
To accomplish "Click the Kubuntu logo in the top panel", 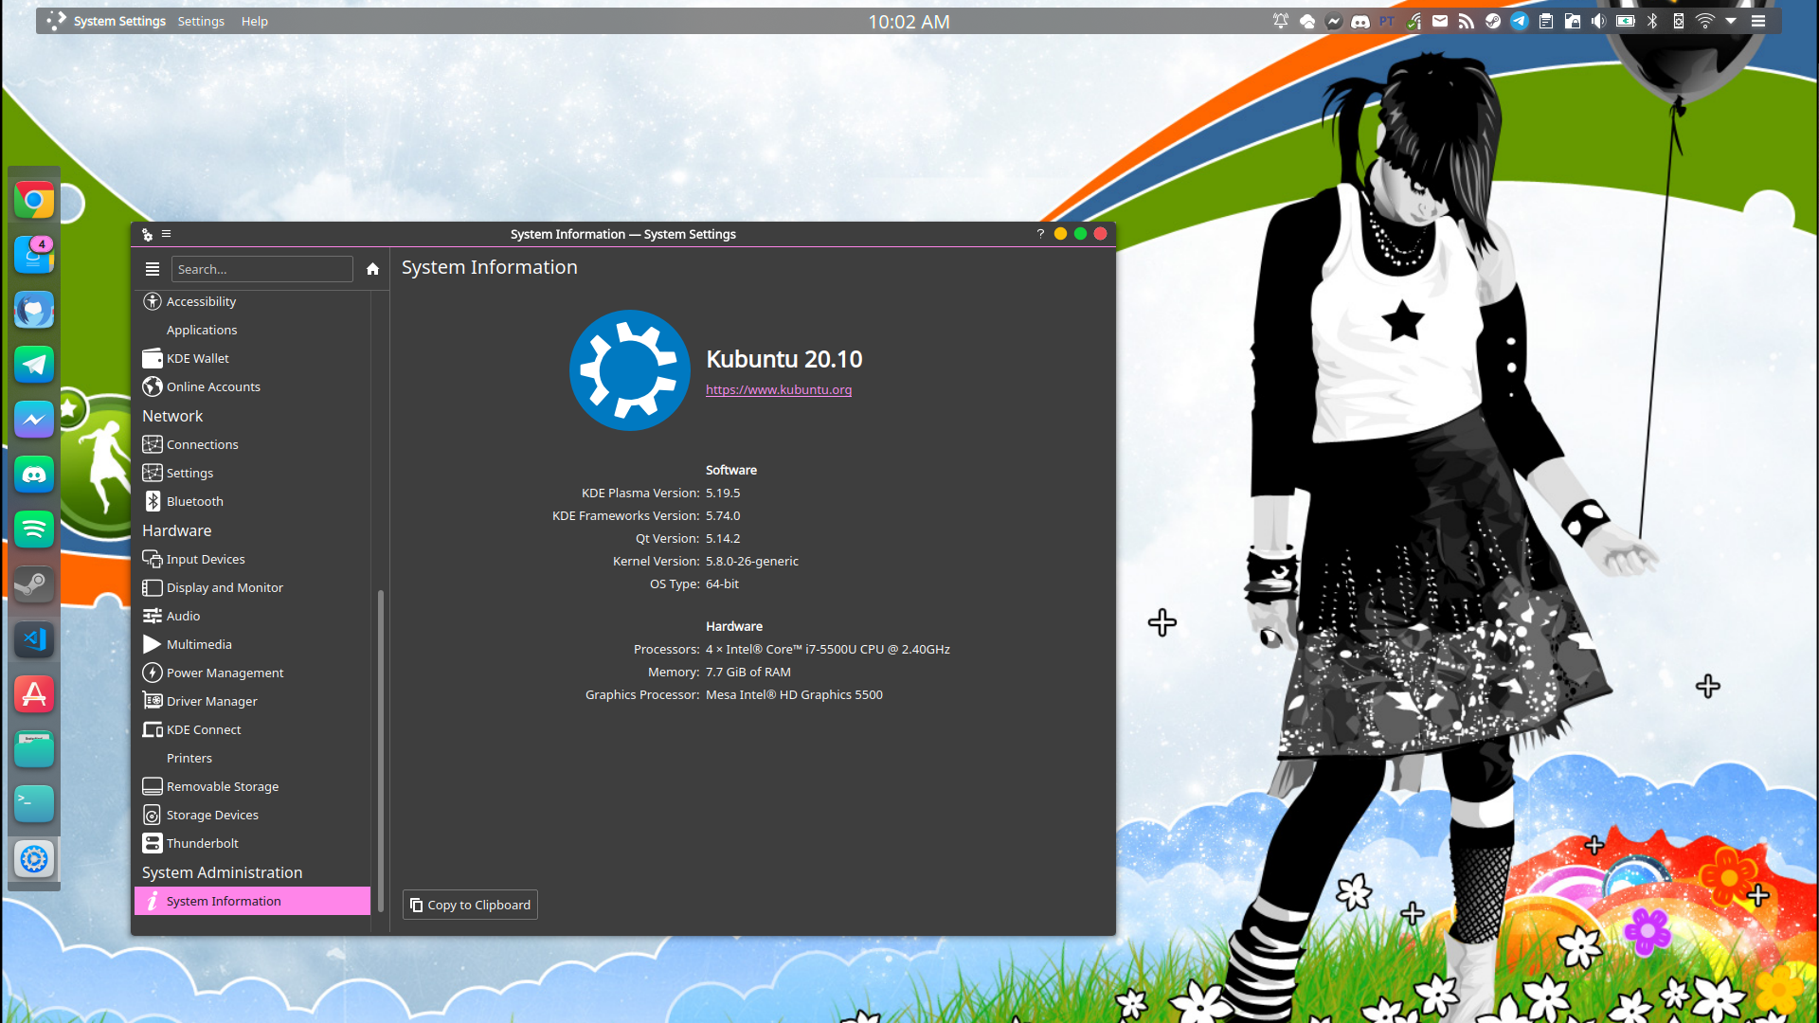I will [56, 21].
